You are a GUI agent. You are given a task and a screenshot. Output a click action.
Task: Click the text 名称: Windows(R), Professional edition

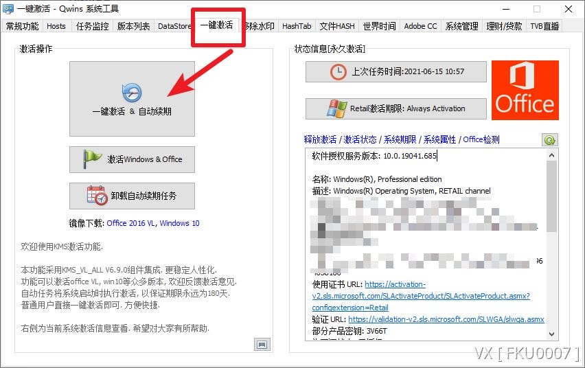coord(377,179)
